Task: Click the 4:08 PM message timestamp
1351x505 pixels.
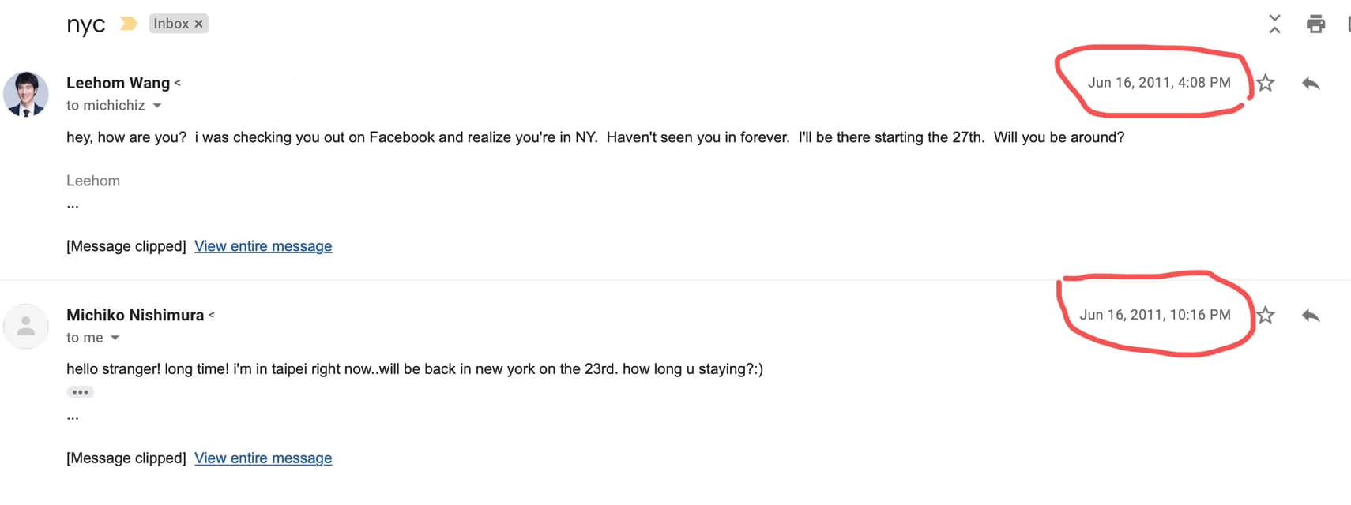Action: (1159, 82)
